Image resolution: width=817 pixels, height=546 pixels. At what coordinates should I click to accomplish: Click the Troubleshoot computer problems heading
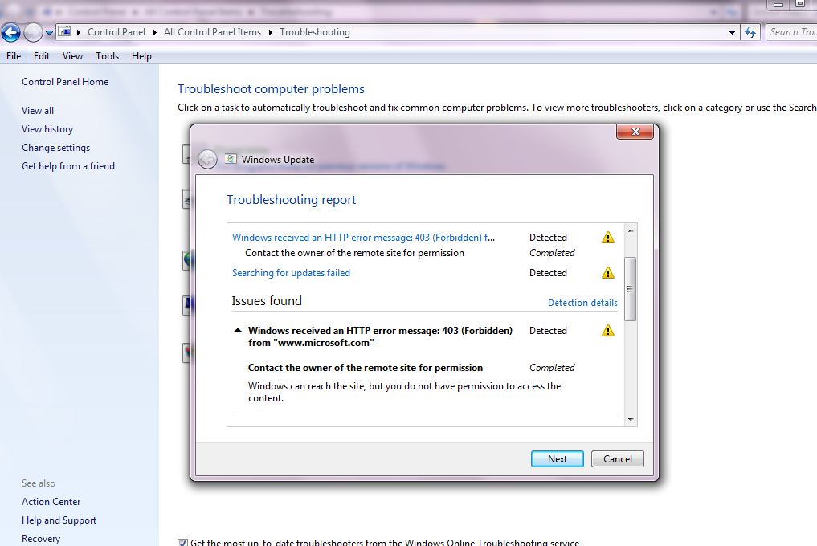[x=271, y=89]
